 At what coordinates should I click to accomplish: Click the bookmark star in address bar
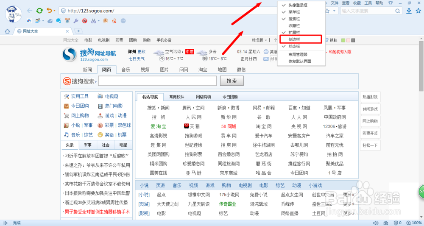[x=327, y=11]
